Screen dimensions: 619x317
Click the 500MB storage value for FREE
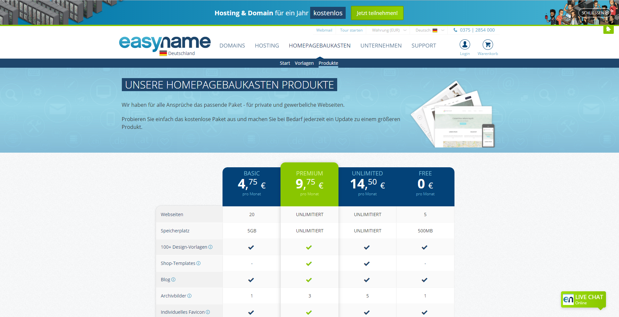(x=425, y=231)
